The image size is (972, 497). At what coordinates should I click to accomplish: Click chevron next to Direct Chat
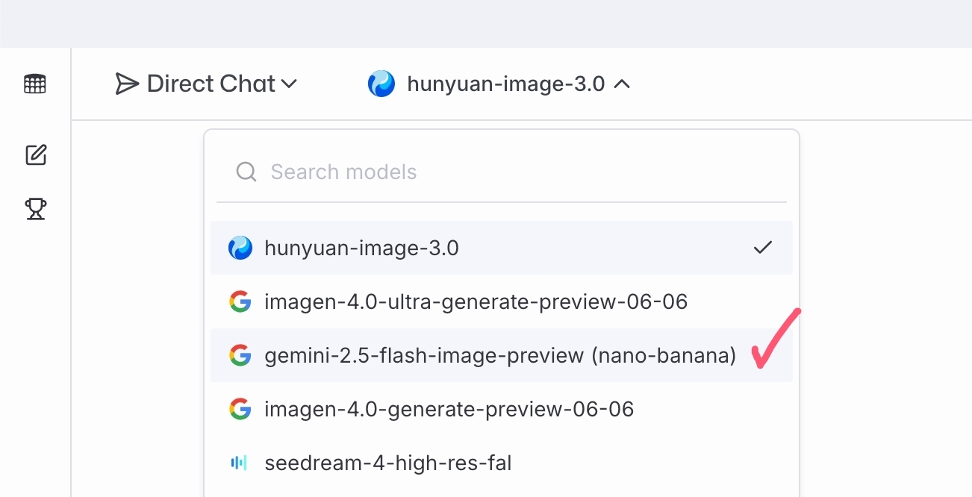289,84
